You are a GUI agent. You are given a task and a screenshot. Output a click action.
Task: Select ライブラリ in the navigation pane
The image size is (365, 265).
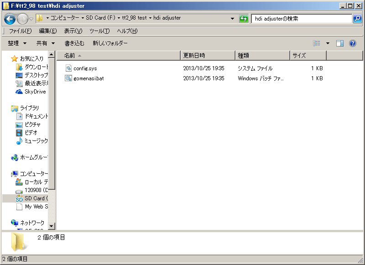(29, 108)
